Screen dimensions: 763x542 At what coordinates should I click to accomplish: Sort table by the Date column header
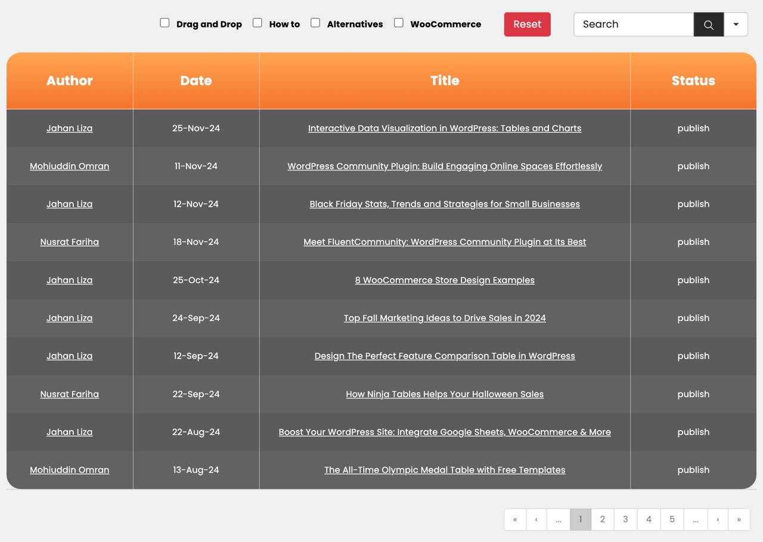(x=196, y=80)
